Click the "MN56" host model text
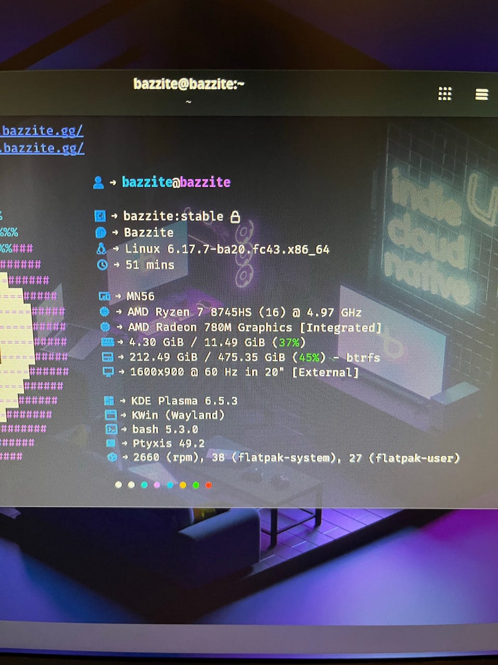 (x=141, y=296)
